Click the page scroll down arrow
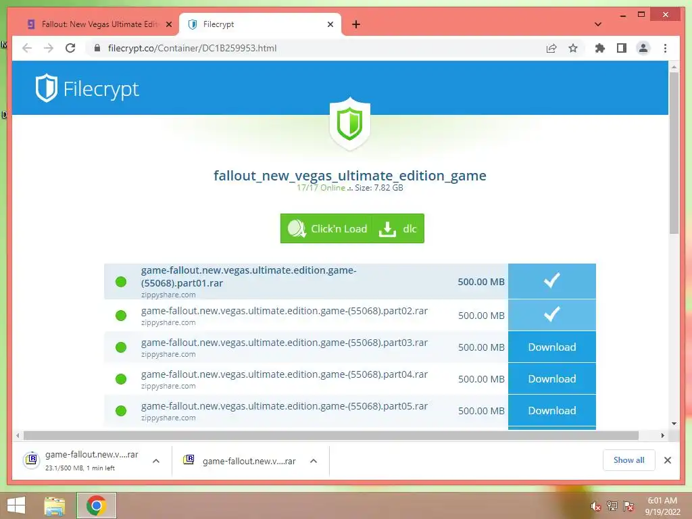This screenshot has height=519, width=692. [674, 424]
